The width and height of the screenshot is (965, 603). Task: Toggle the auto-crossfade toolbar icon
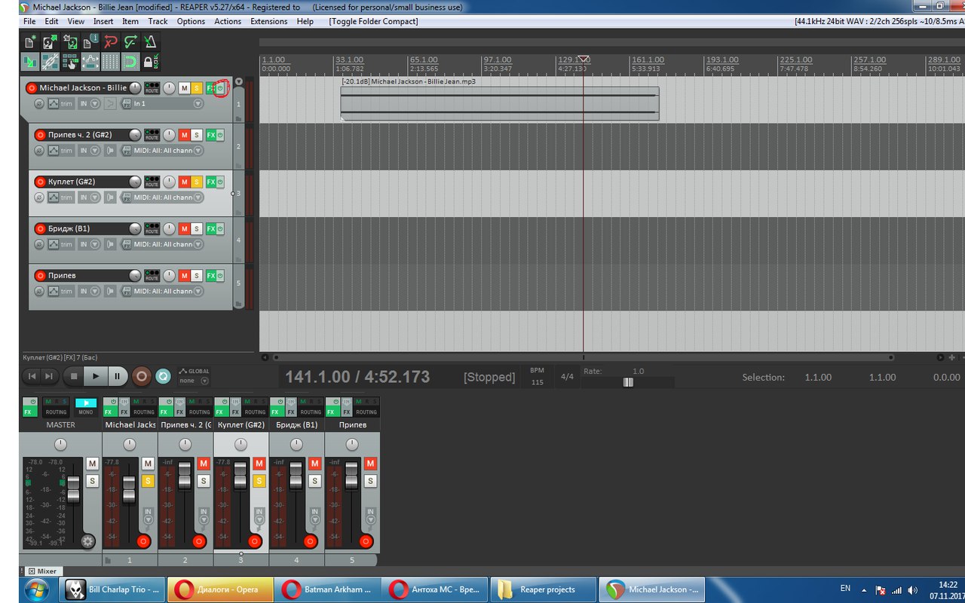click(30, 62)
